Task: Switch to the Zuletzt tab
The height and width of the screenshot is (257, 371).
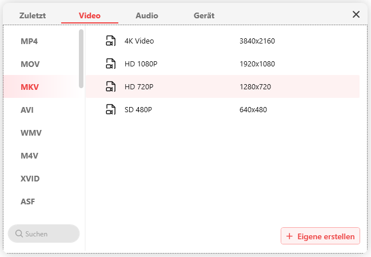Action: click(x=33, y=15)
